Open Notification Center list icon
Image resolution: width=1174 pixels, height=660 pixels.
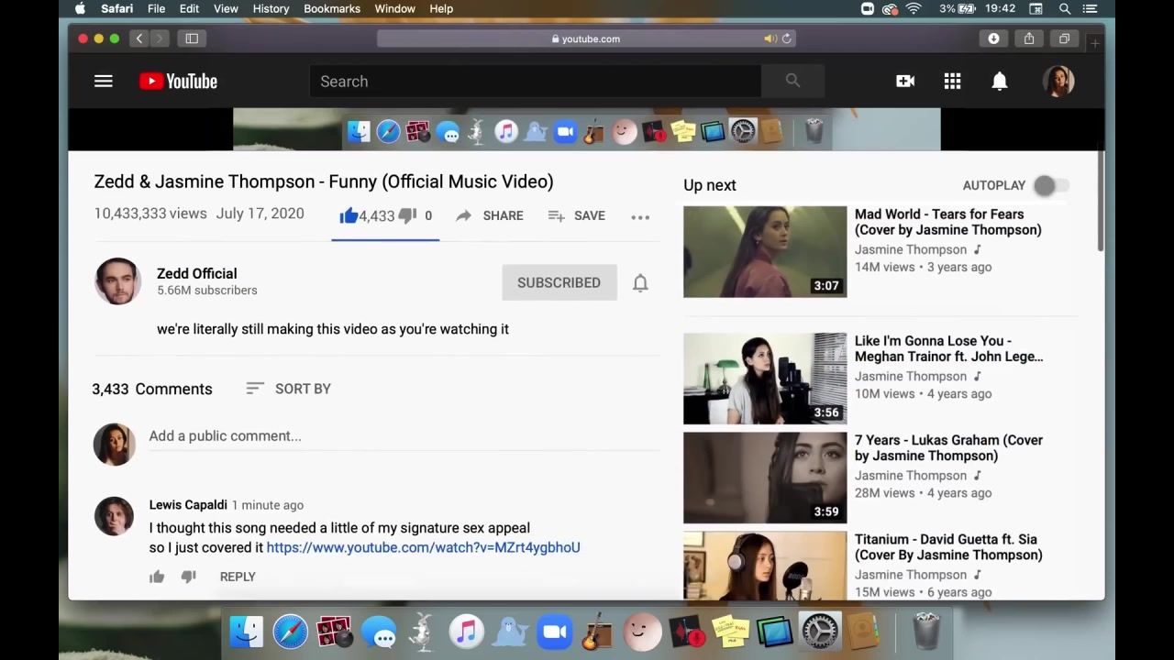1091,8
